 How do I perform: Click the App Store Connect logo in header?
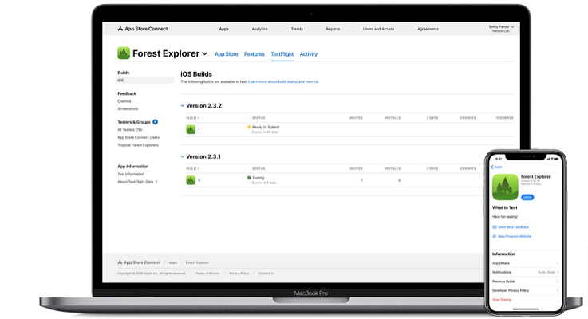click(x=143, y=29)
